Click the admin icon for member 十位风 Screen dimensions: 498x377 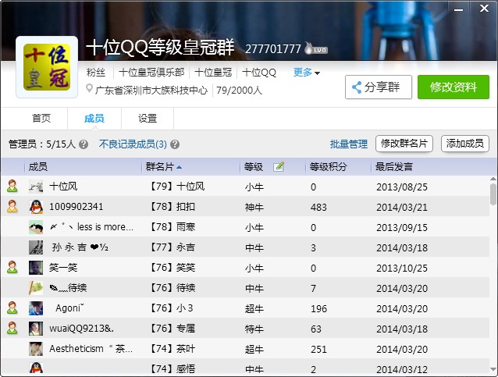(x=12, y=186)
